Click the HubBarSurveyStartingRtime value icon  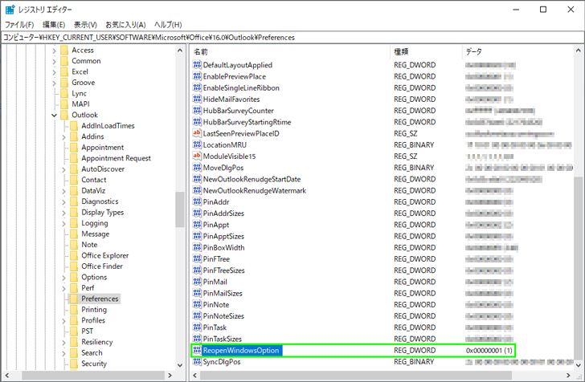(x=197, y=121)
